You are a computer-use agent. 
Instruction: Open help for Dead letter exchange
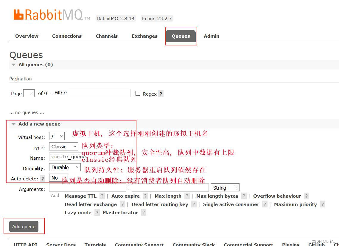point(122,204)
